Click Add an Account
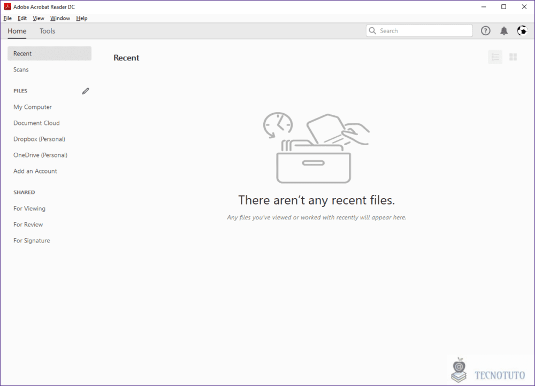Image resolution: width=535 pixels, height=386 pixels. (x=35, y=171)
